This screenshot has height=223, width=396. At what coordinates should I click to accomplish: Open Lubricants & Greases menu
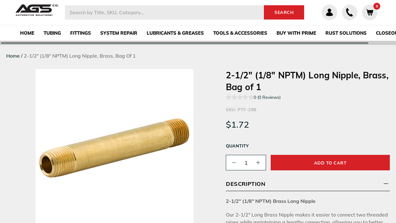(x=175, y=33)
